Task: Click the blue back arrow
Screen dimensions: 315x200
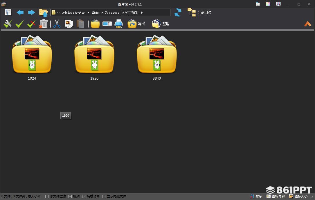Action: click(20, 12)
